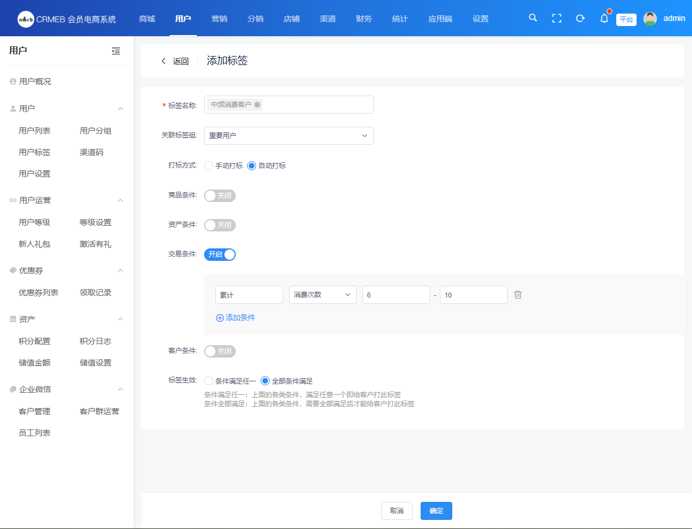
Task: Click the search icon in top bar
Action: pyautogui.click(x=533, y=18)
